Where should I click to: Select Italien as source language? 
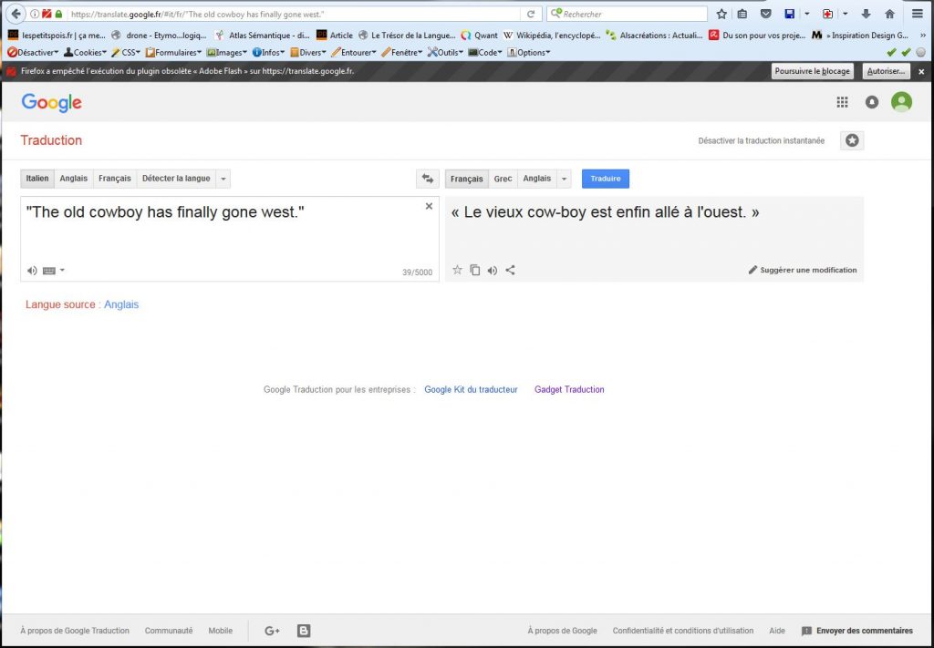pyautogui.click(x=37, y=179)
